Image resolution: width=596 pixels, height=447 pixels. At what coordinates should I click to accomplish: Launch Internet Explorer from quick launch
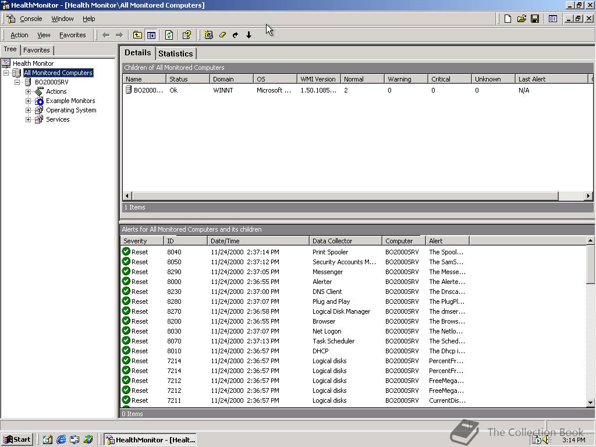[x=61, y=440]
